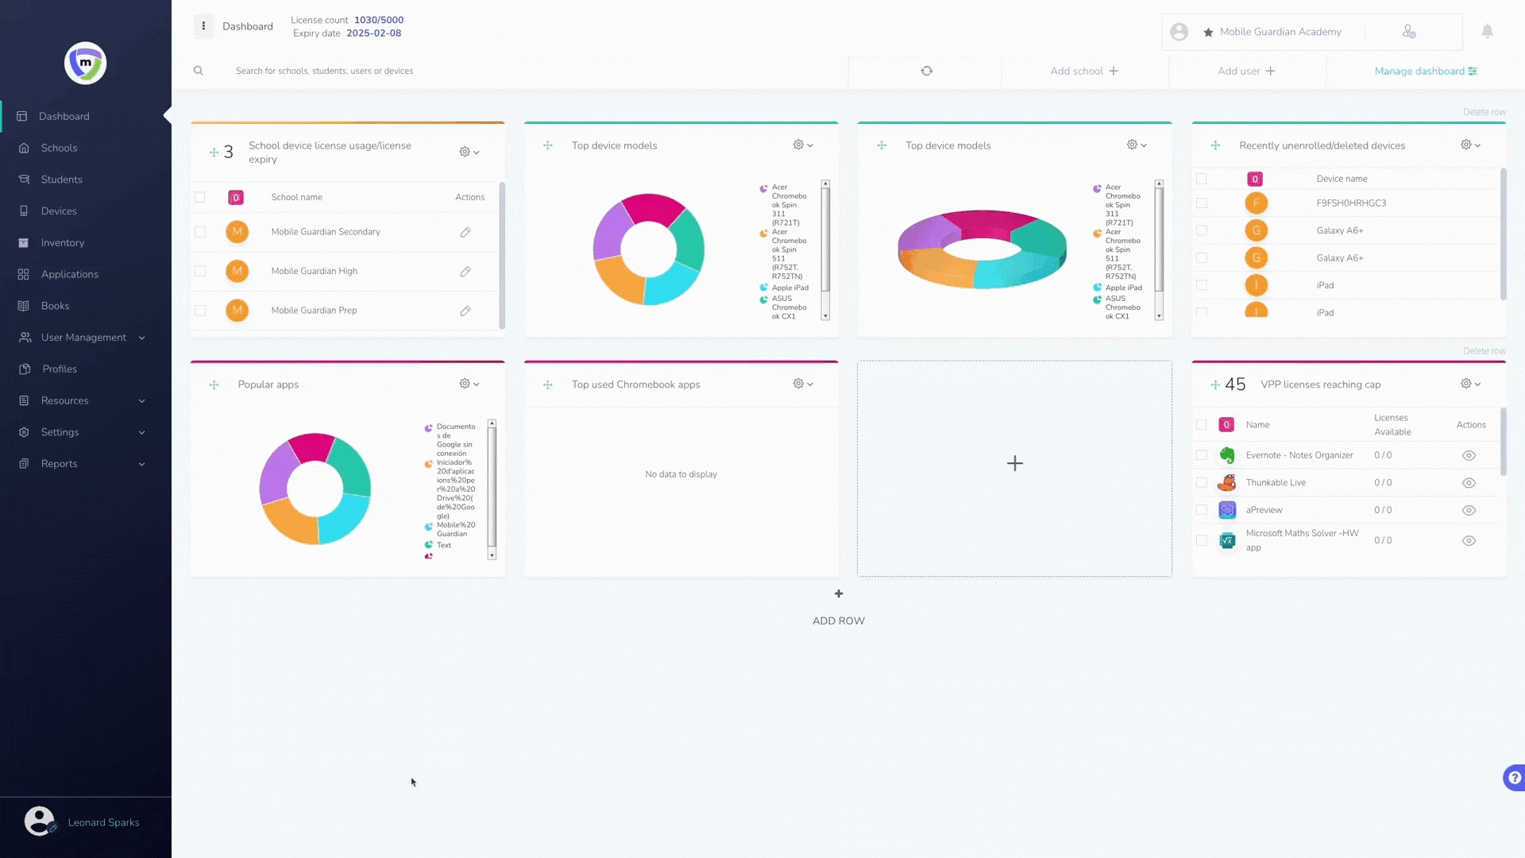Screen dimensions: 1525x858
Task: View Evernote license details via eye icon
Action: (1469, 456)
